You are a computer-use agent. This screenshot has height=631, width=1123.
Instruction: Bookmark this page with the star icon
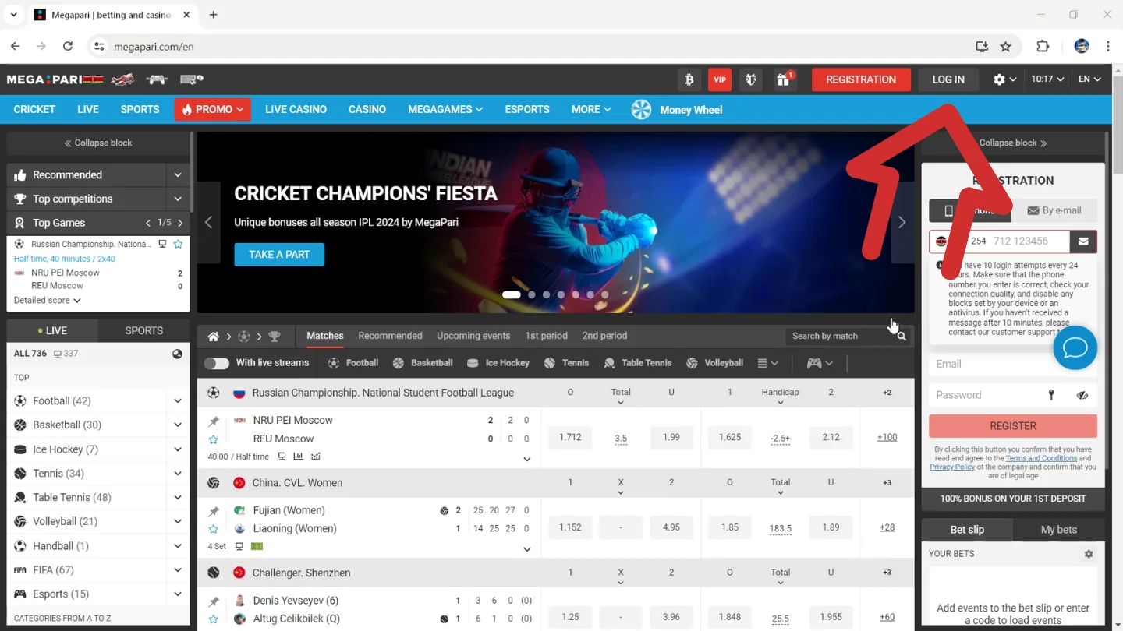pos(1006,47)
